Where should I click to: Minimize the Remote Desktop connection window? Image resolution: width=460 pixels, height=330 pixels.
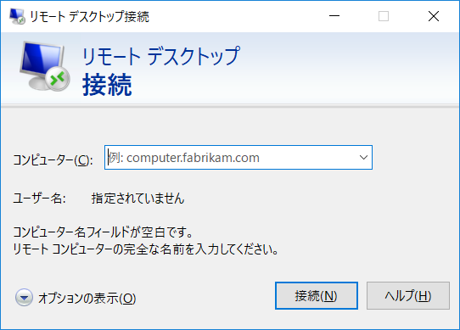click(x=334, y=16)
